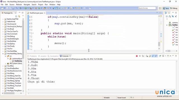Expand the HocHashMap project

point(3,51)
